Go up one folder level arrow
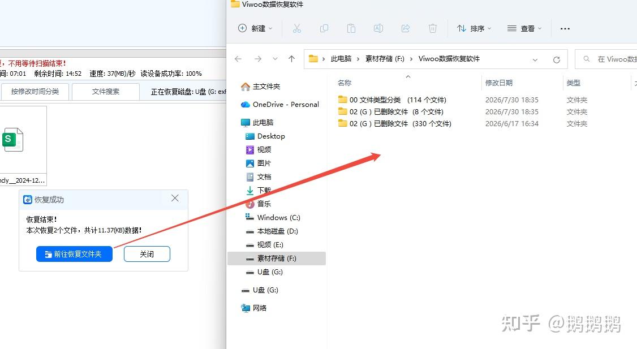637x349 pixels. [x=292, y=59]
